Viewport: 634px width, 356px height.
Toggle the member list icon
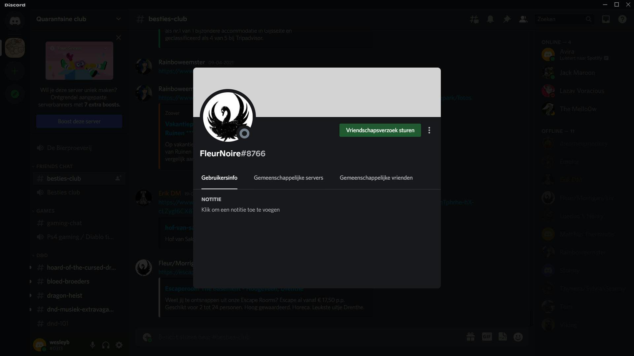click(523, 19)
